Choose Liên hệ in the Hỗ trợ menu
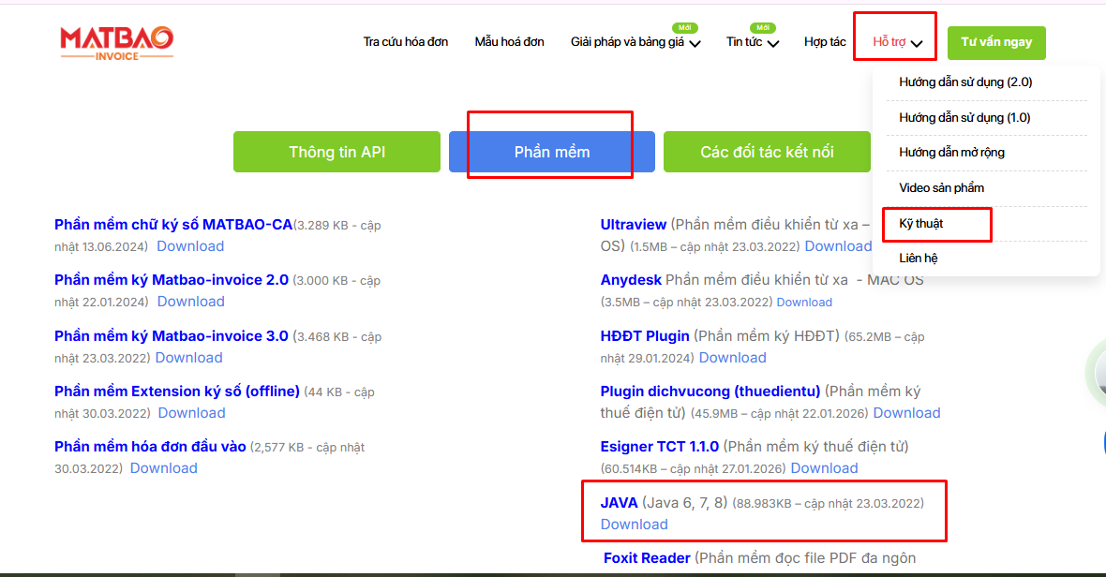 coord(918,259)
